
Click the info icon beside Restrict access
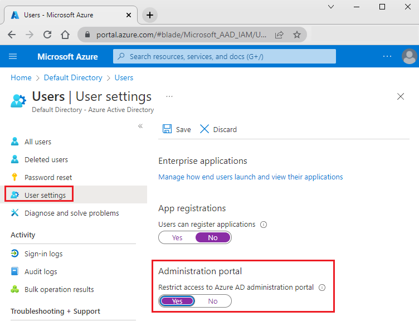[x=322, y=288]
